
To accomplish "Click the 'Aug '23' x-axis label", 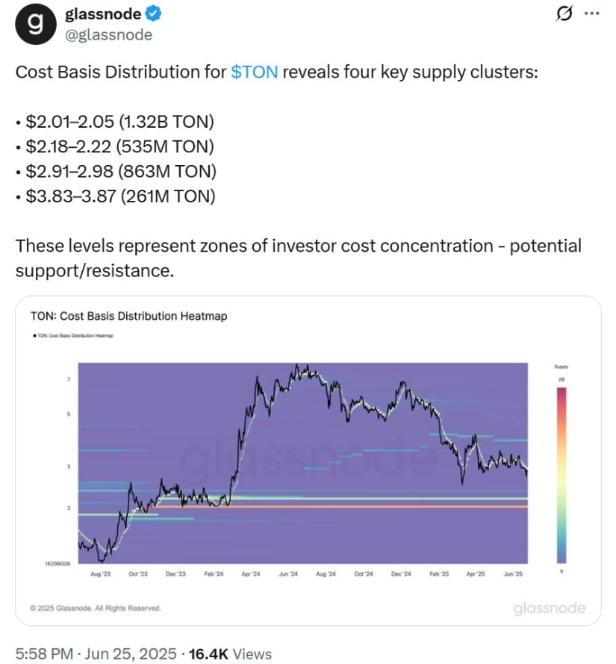I will pos(100,574).
